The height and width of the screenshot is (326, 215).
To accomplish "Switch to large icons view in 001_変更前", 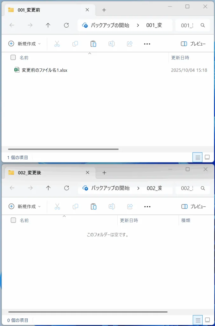I will coord(207,157).
